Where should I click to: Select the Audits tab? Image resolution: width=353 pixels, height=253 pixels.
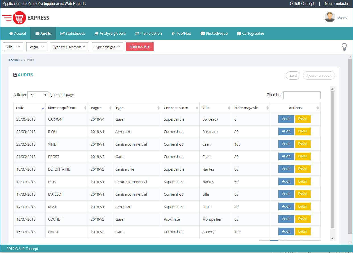click(43, 34)
